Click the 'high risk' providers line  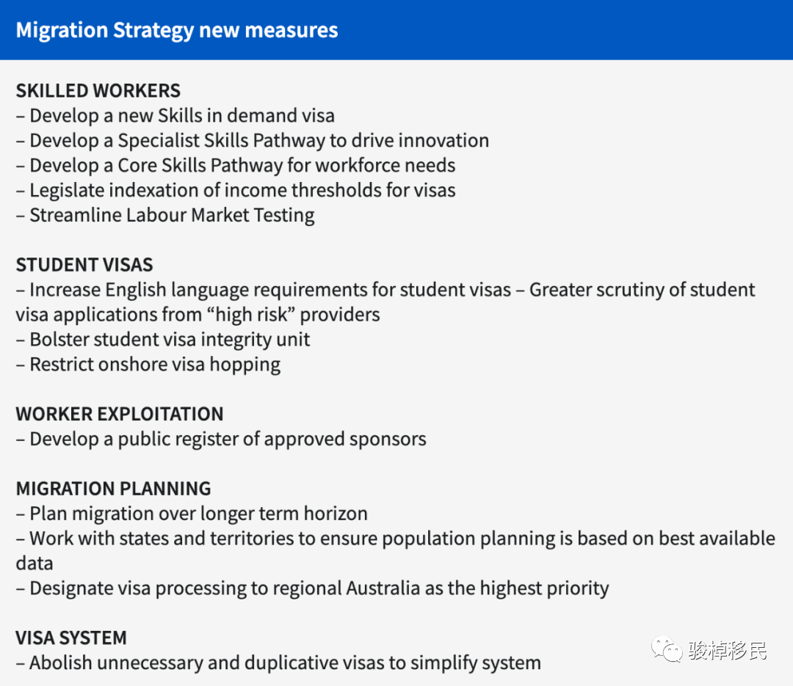pos(198,315)
